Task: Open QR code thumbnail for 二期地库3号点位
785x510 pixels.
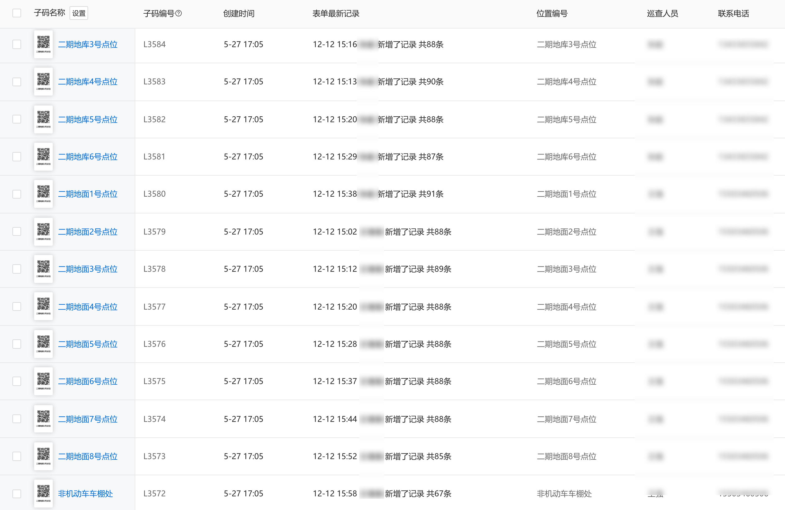Action: pyautogui.click(x=43, y=44)
